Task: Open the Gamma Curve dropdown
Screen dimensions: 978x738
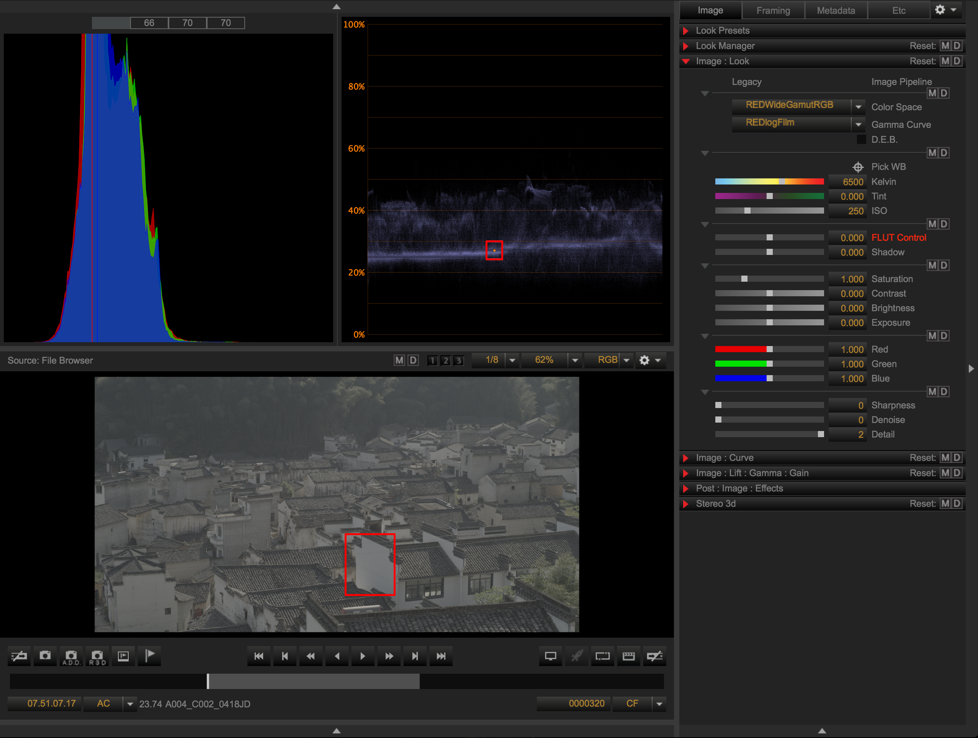Action: (x=858, y=125)
